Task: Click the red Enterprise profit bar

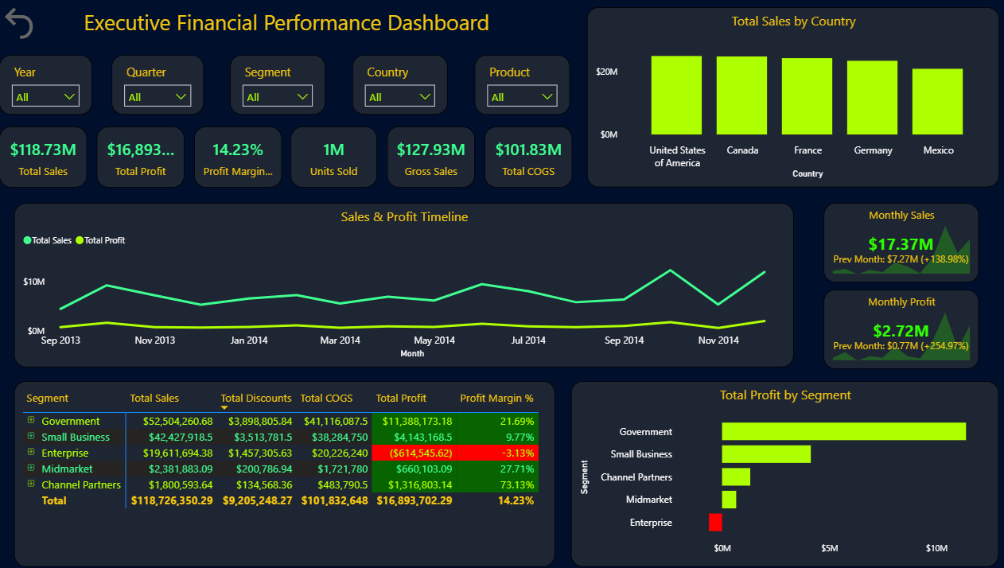Action: [715, 522]
